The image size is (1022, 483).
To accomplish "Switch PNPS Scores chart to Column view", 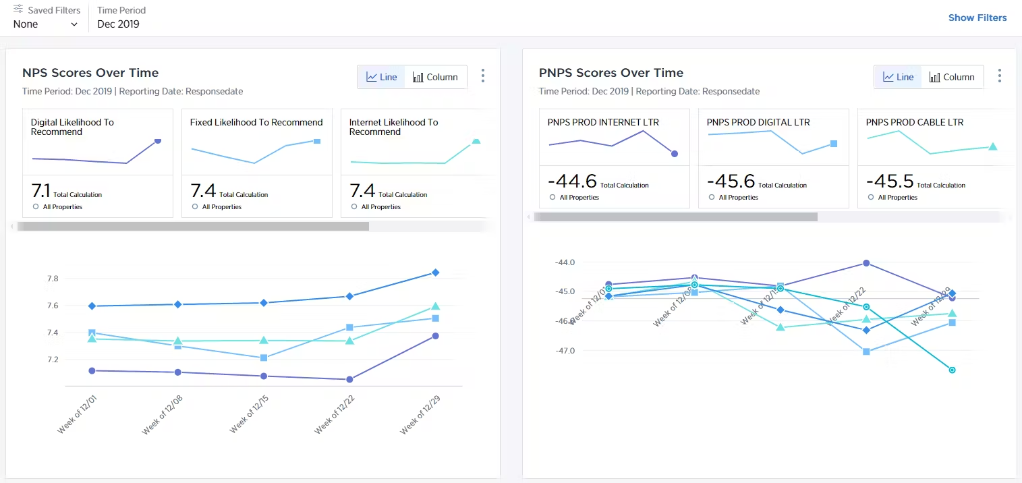I will click(952, 77).
